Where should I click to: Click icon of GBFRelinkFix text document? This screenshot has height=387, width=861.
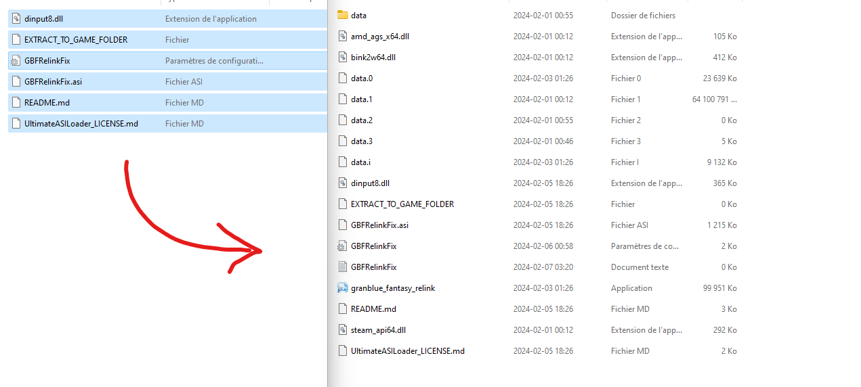(x=342, y=267)
